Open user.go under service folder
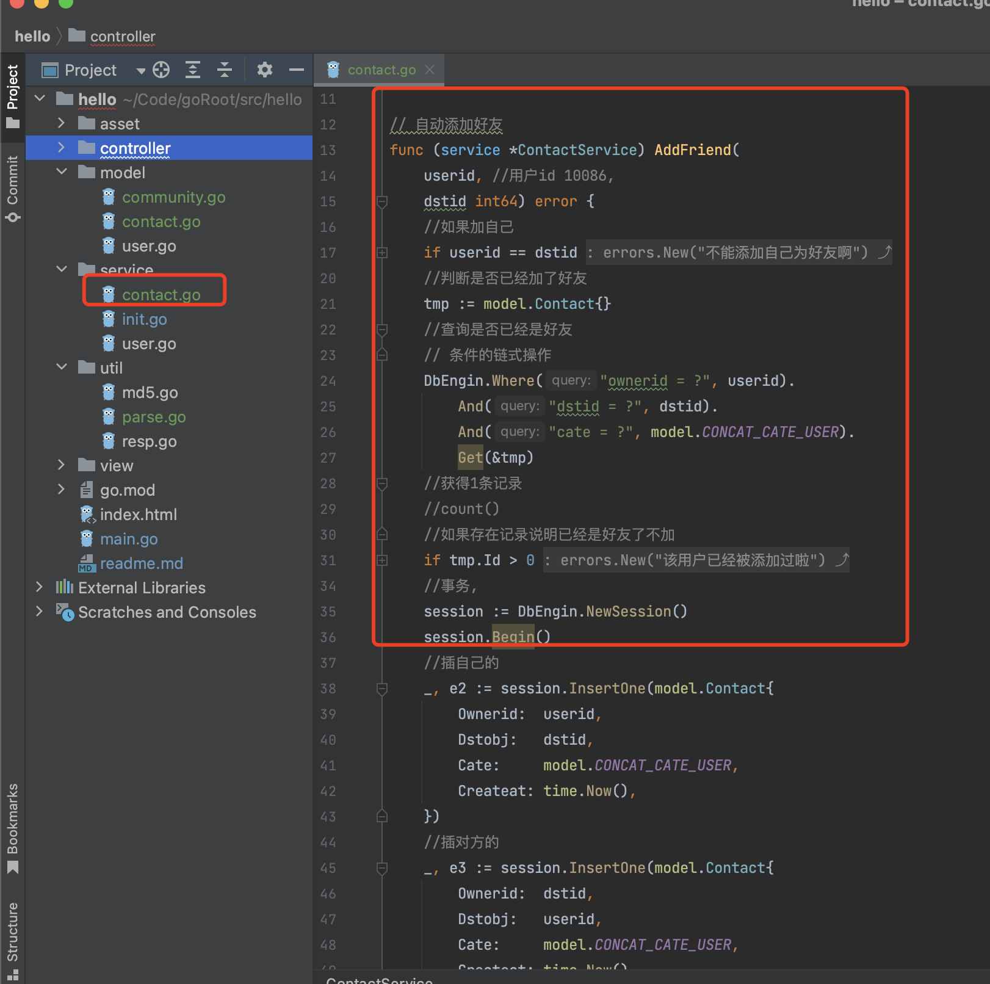The image size is (990, 984). click(149, 344)
